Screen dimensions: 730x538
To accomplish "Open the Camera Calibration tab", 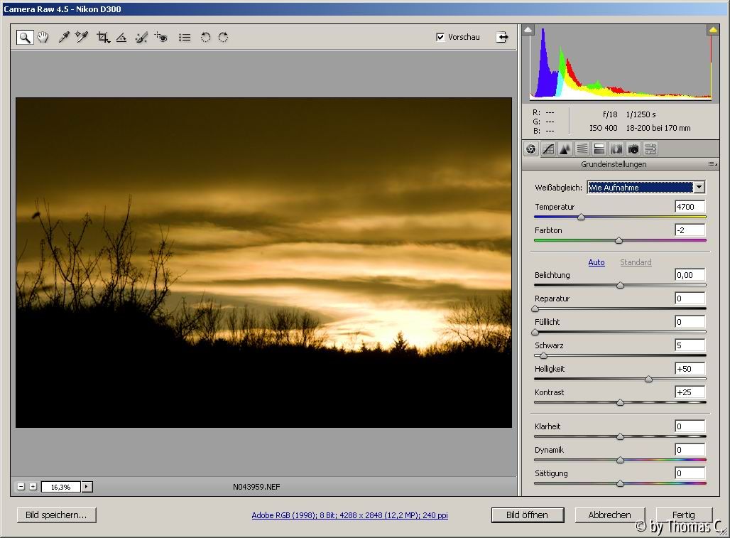I will [633, 149].
